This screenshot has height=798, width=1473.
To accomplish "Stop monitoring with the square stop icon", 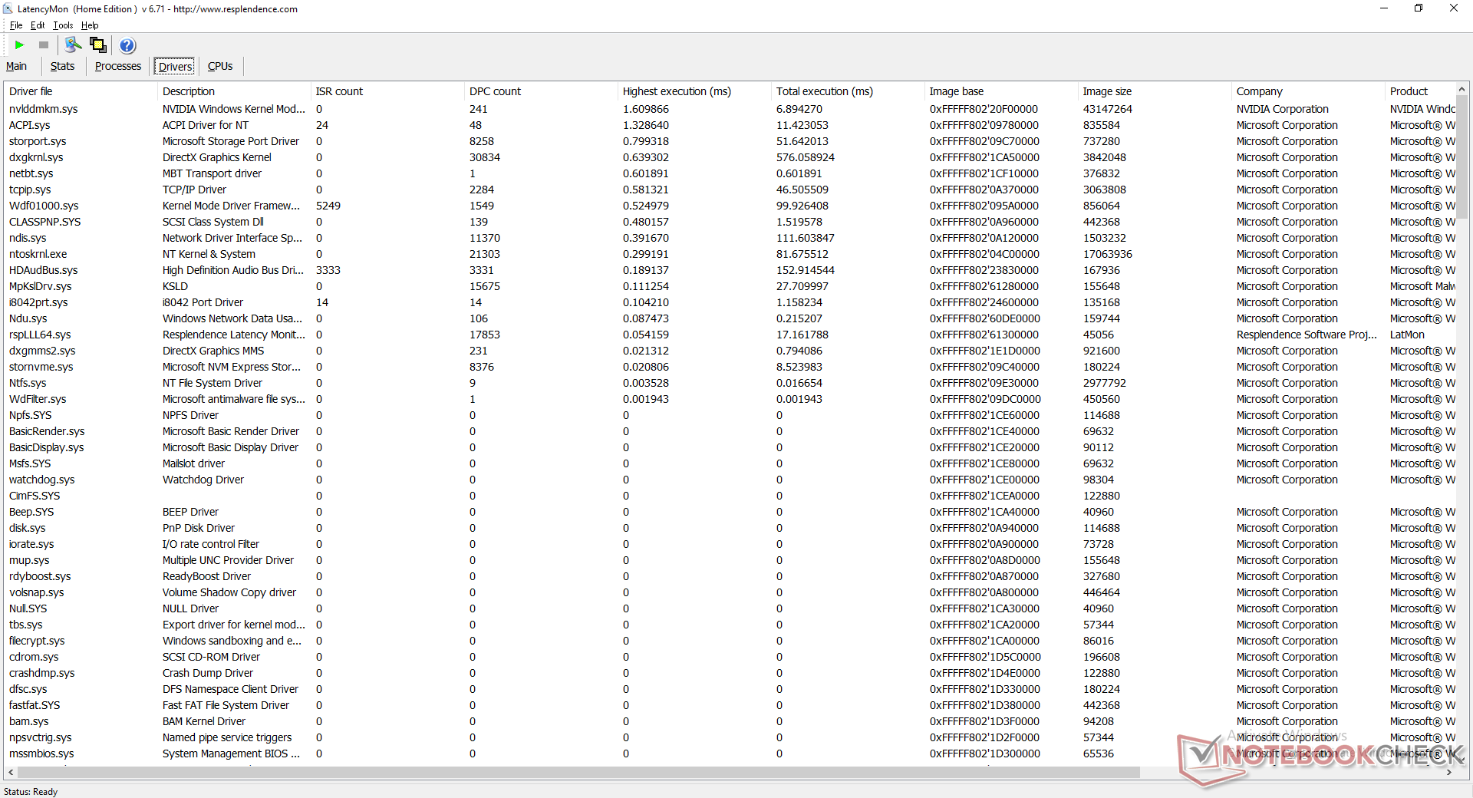I will coord(44,45).
